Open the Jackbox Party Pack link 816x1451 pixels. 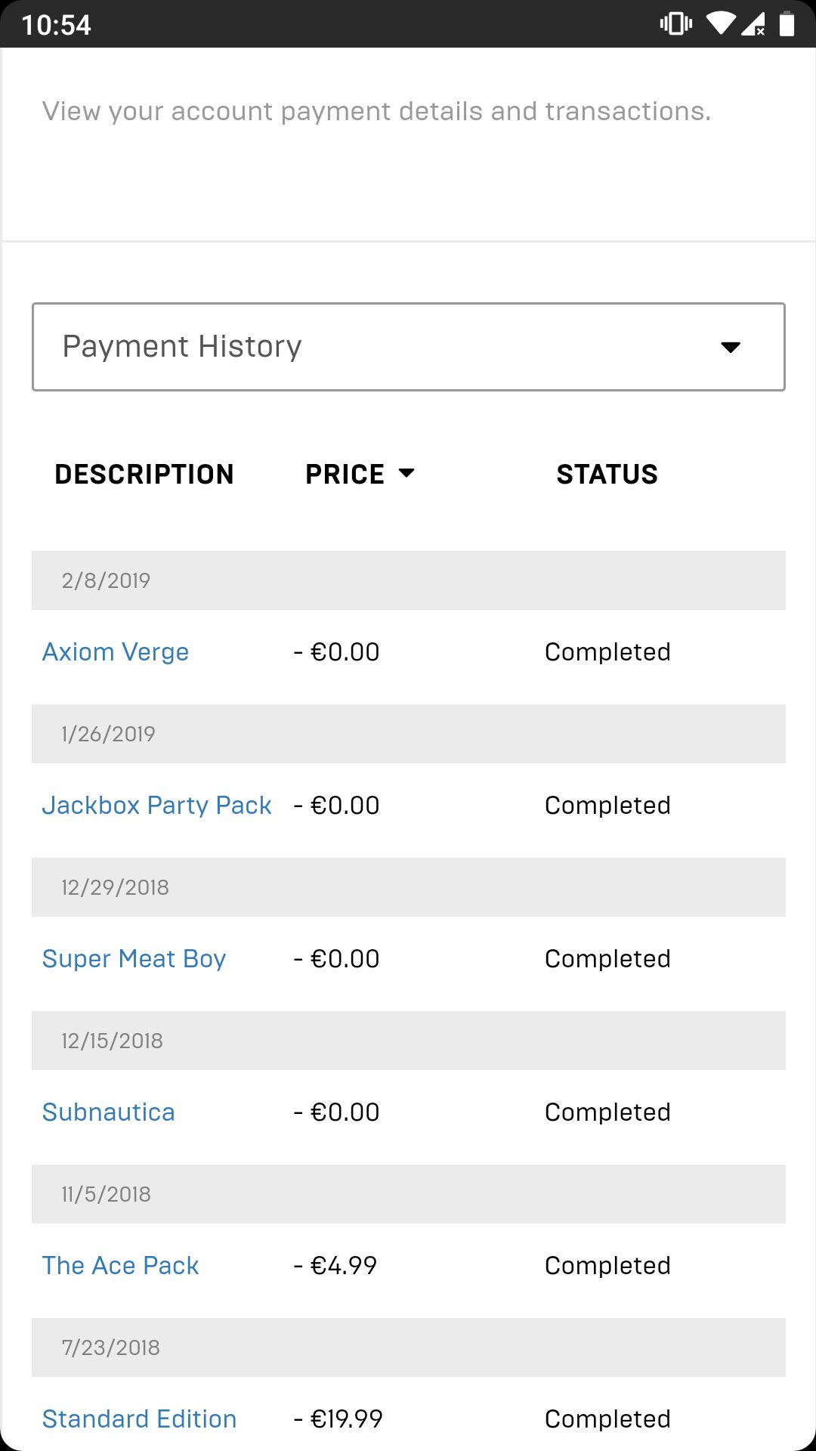tap(157, 806)
